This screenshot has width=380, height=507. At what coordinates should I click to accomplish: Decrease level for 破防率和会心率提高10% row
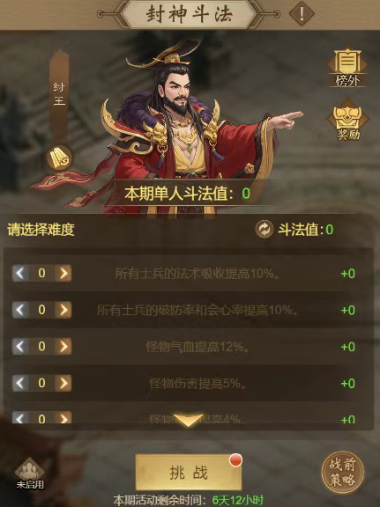tap(20, 310)
